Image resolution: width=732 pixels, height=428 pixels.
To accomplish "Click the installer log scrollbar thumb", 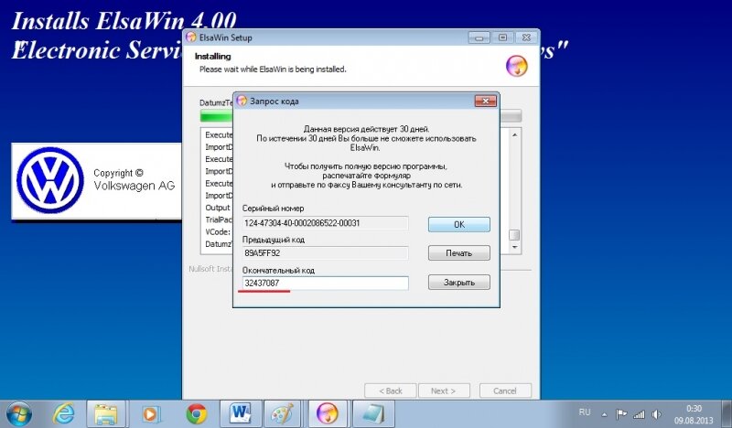I will click(514, 235).
